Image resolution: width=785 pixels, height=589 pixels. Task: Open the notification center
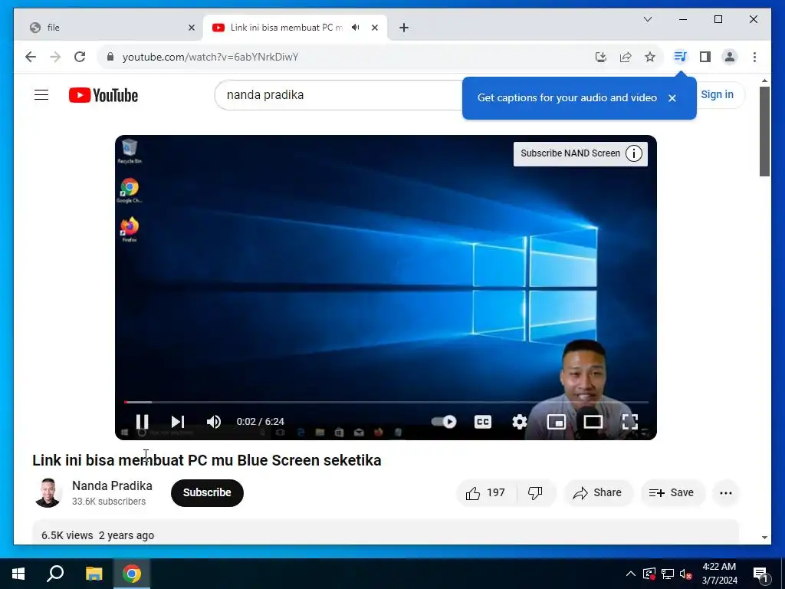pyautogui.click(x=760, y=574)
